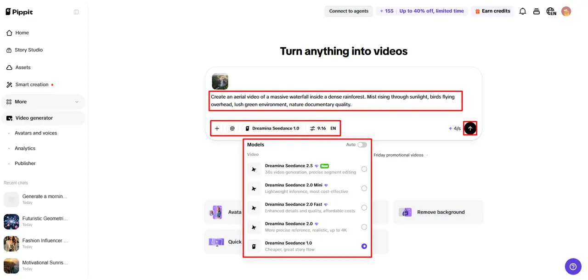Click Connect to agents button
588x280 pixels.
[x=349, y=11]
